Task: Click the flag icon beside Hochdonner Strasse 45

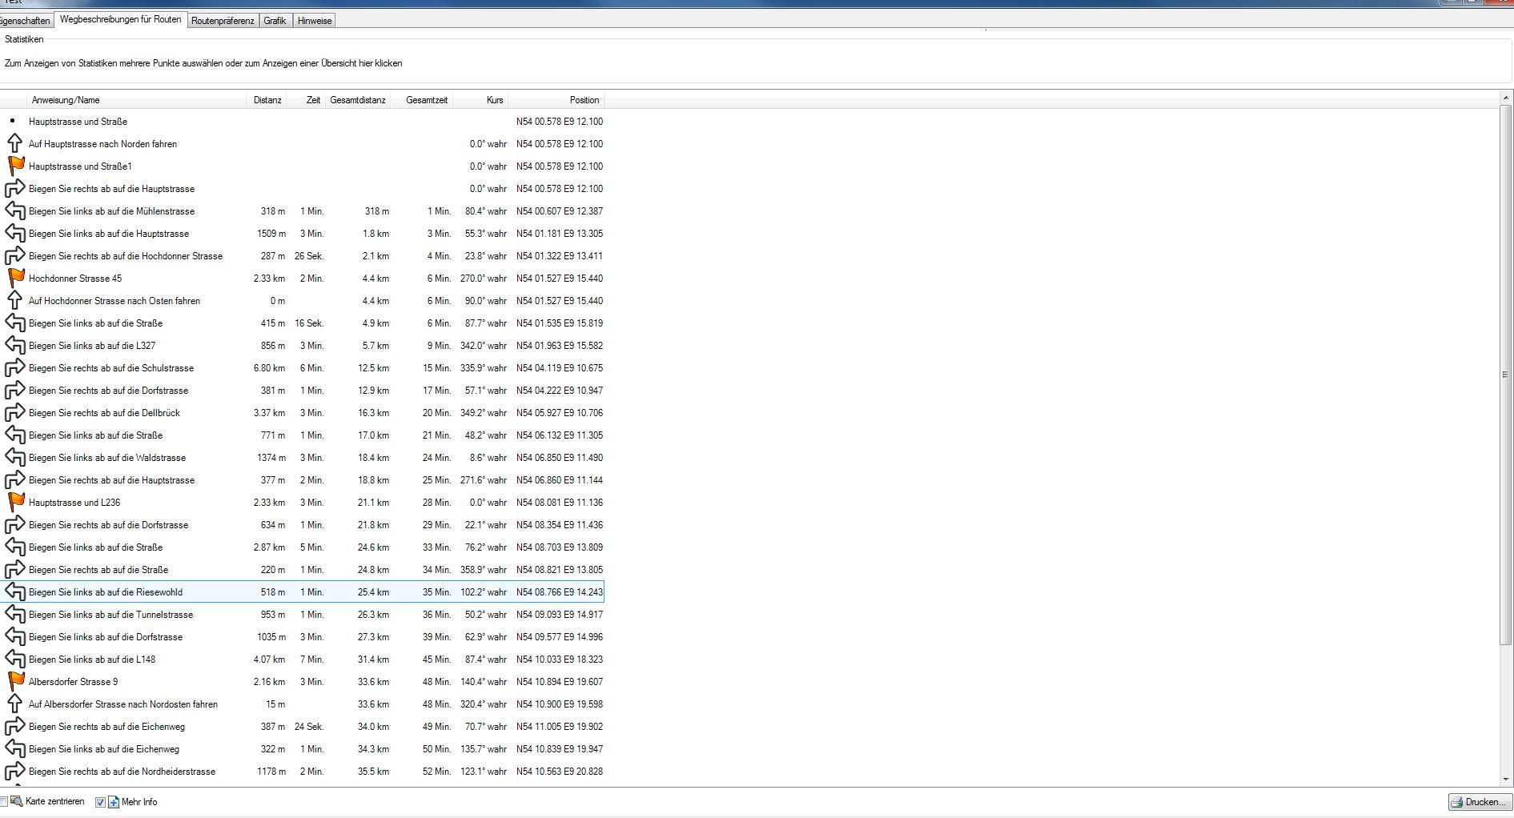Action: pos(15,279)
